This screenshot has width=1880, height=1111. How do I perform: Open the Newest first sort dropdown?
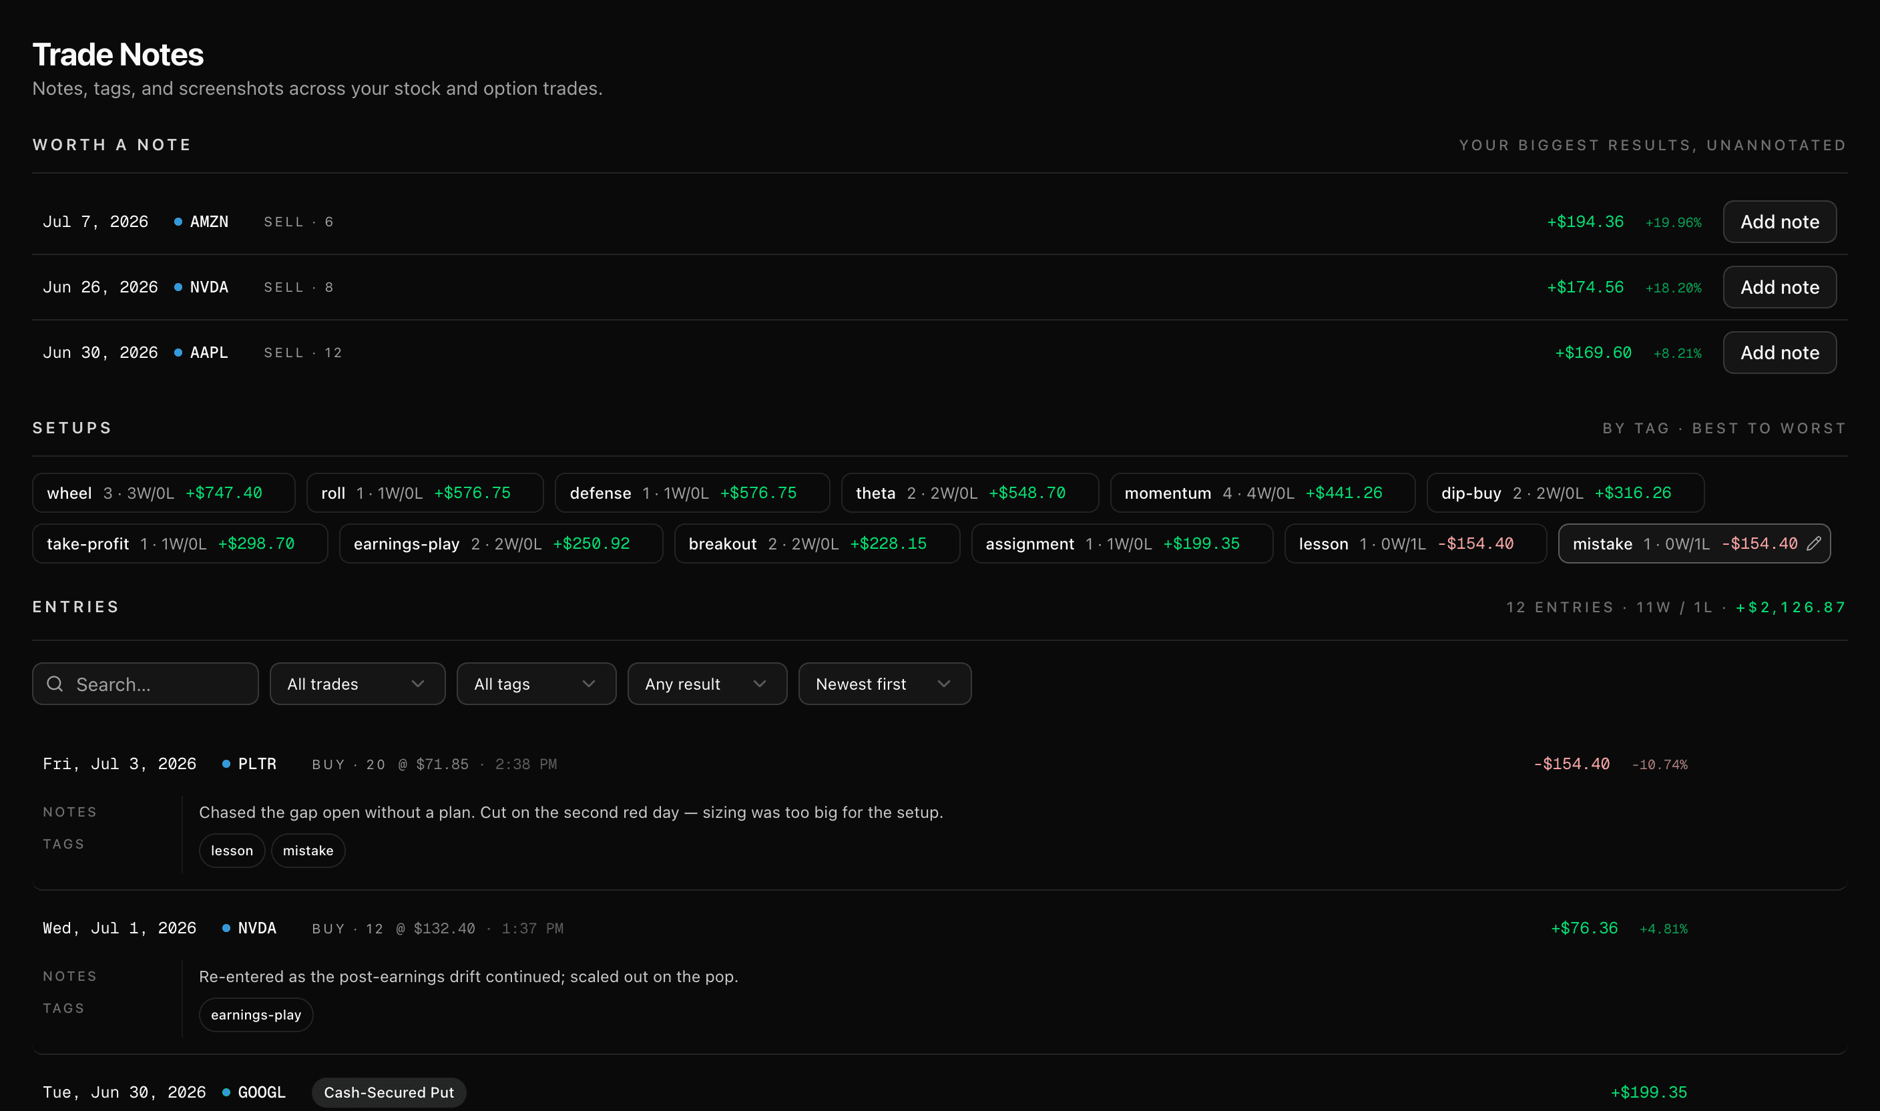[885, 684]
